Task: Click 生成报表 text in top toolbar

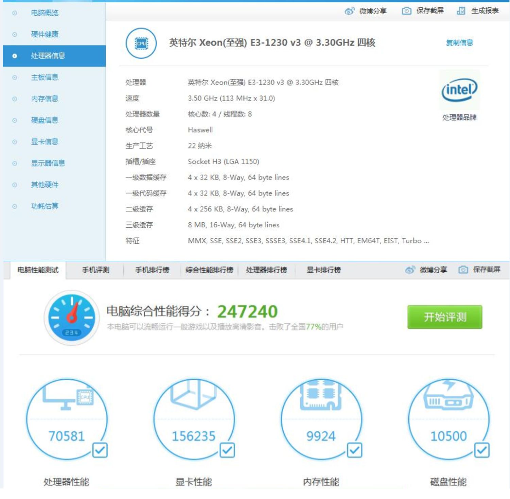Action: (x=485, y=11)
